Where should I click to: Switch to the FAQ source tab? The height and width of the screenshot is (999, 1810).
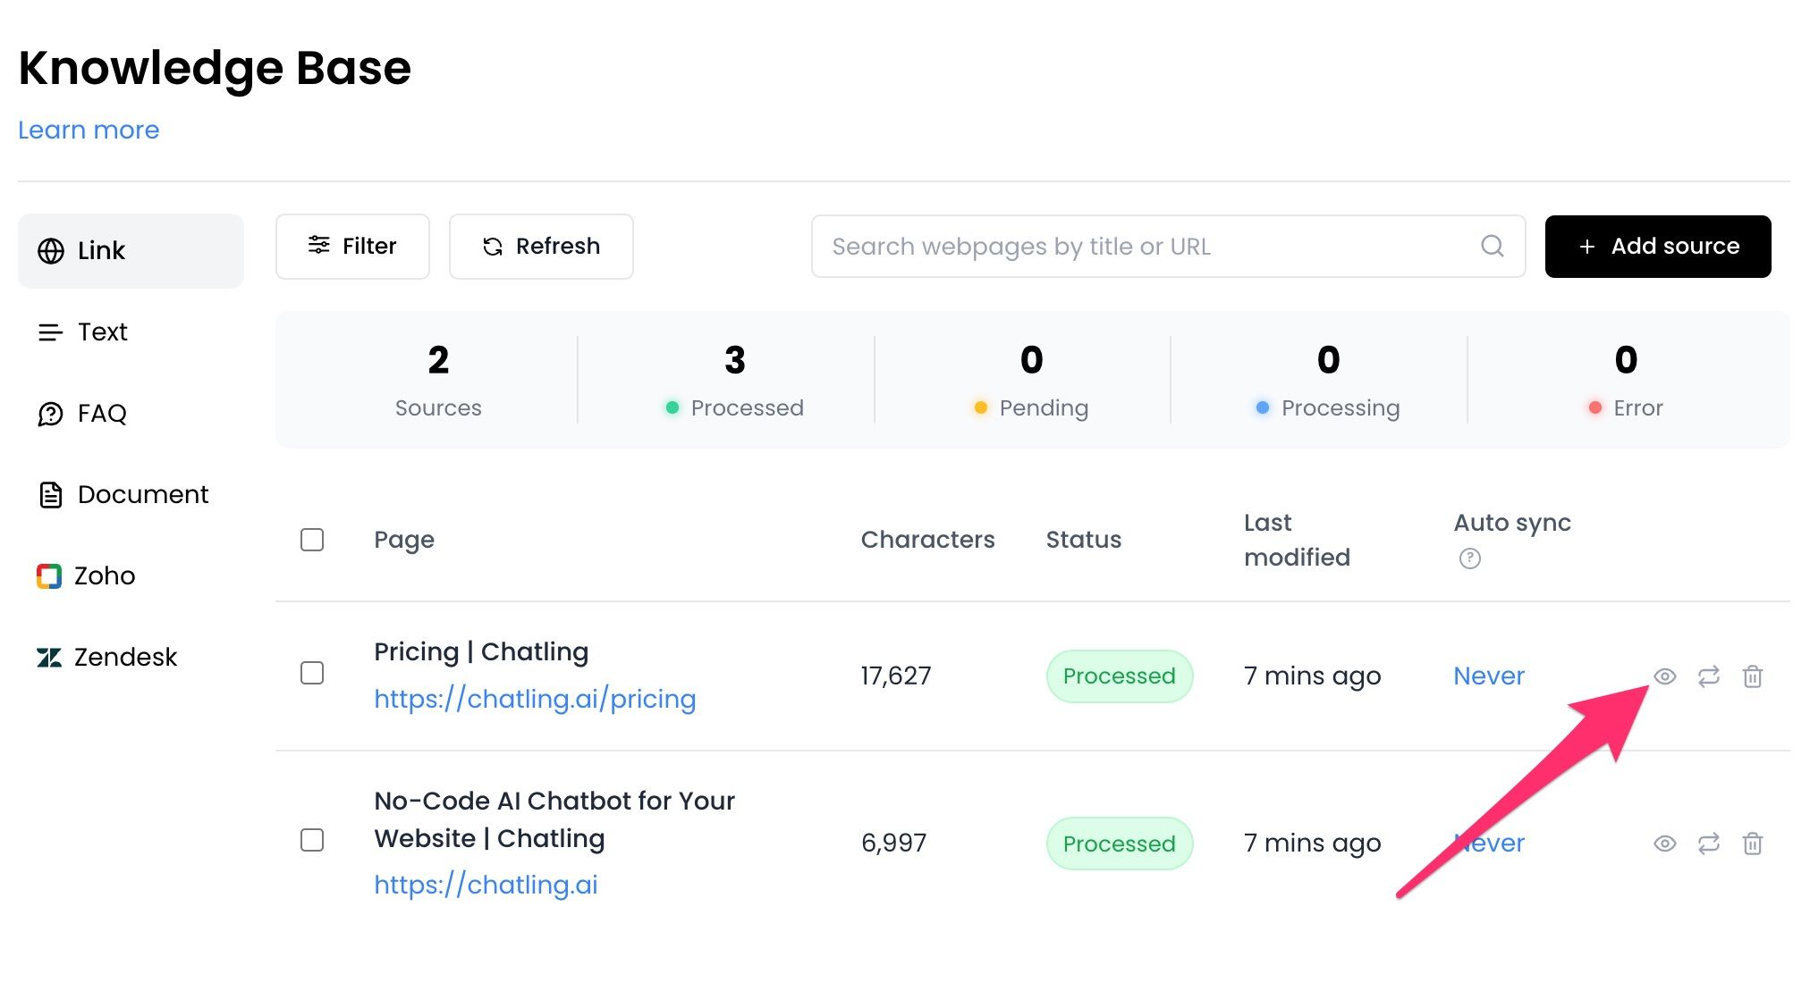pos(102,413)
